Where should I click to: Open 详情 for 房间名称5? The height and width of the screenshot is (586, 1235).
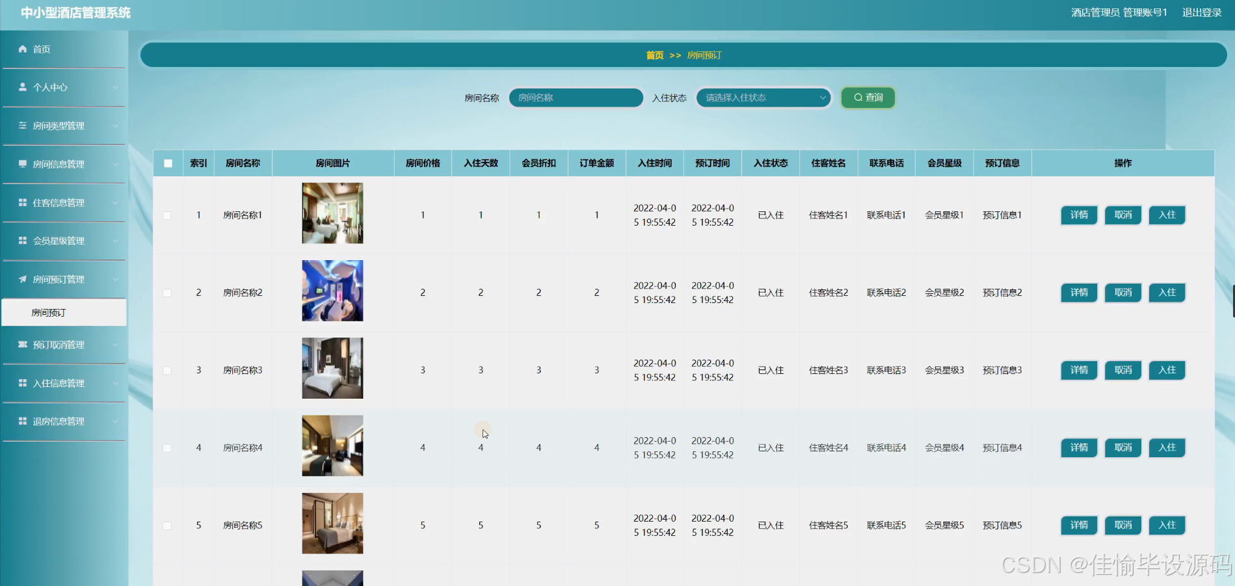click(x=1079, y=525)
